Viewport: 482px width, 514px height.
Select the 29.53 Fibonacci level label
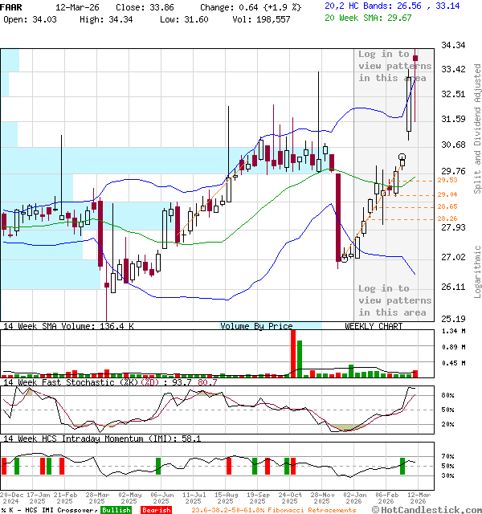coord(447,181)
